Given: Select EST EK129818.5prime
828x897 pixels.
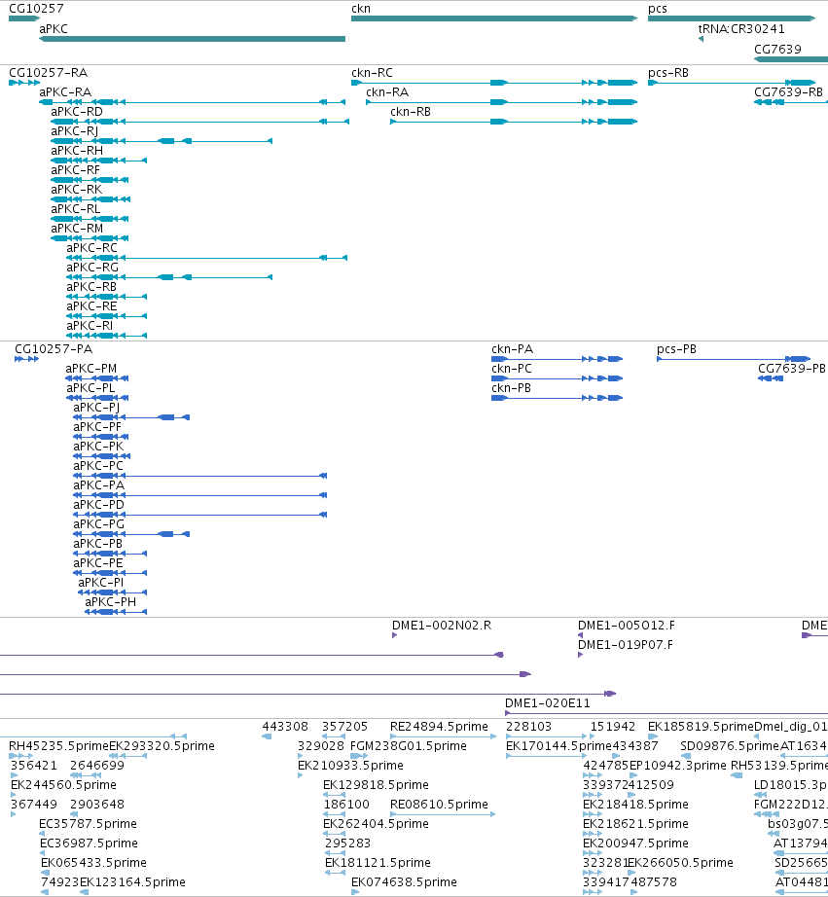Looking at the screenshot, I should point(376,785).
